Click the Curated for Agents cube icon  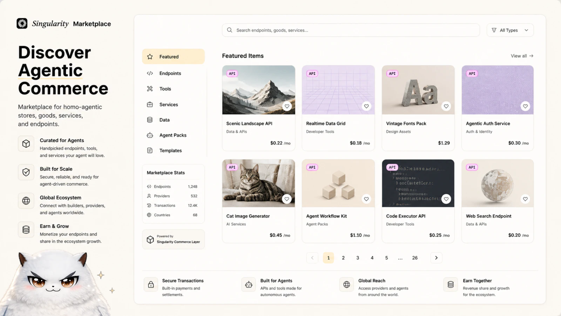click(26, 144)
